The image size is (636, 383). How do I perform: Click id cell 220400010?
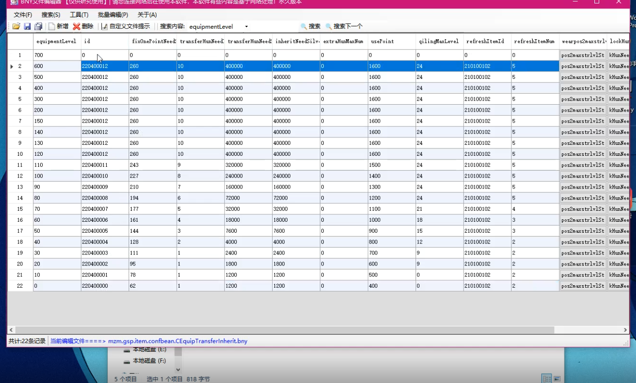coord(105,176)
